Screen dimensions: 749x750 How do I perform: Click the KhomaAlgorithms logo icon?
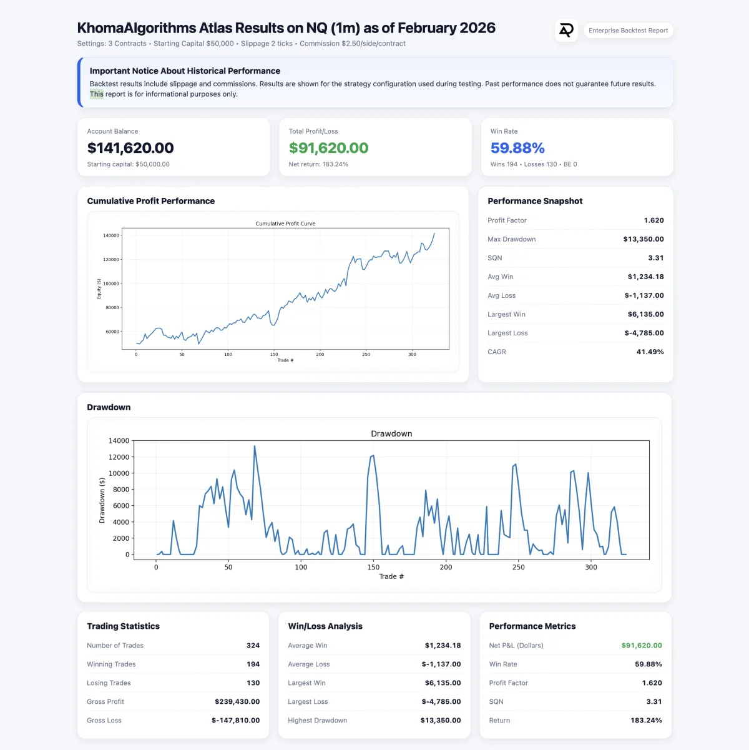click(566, 30)
